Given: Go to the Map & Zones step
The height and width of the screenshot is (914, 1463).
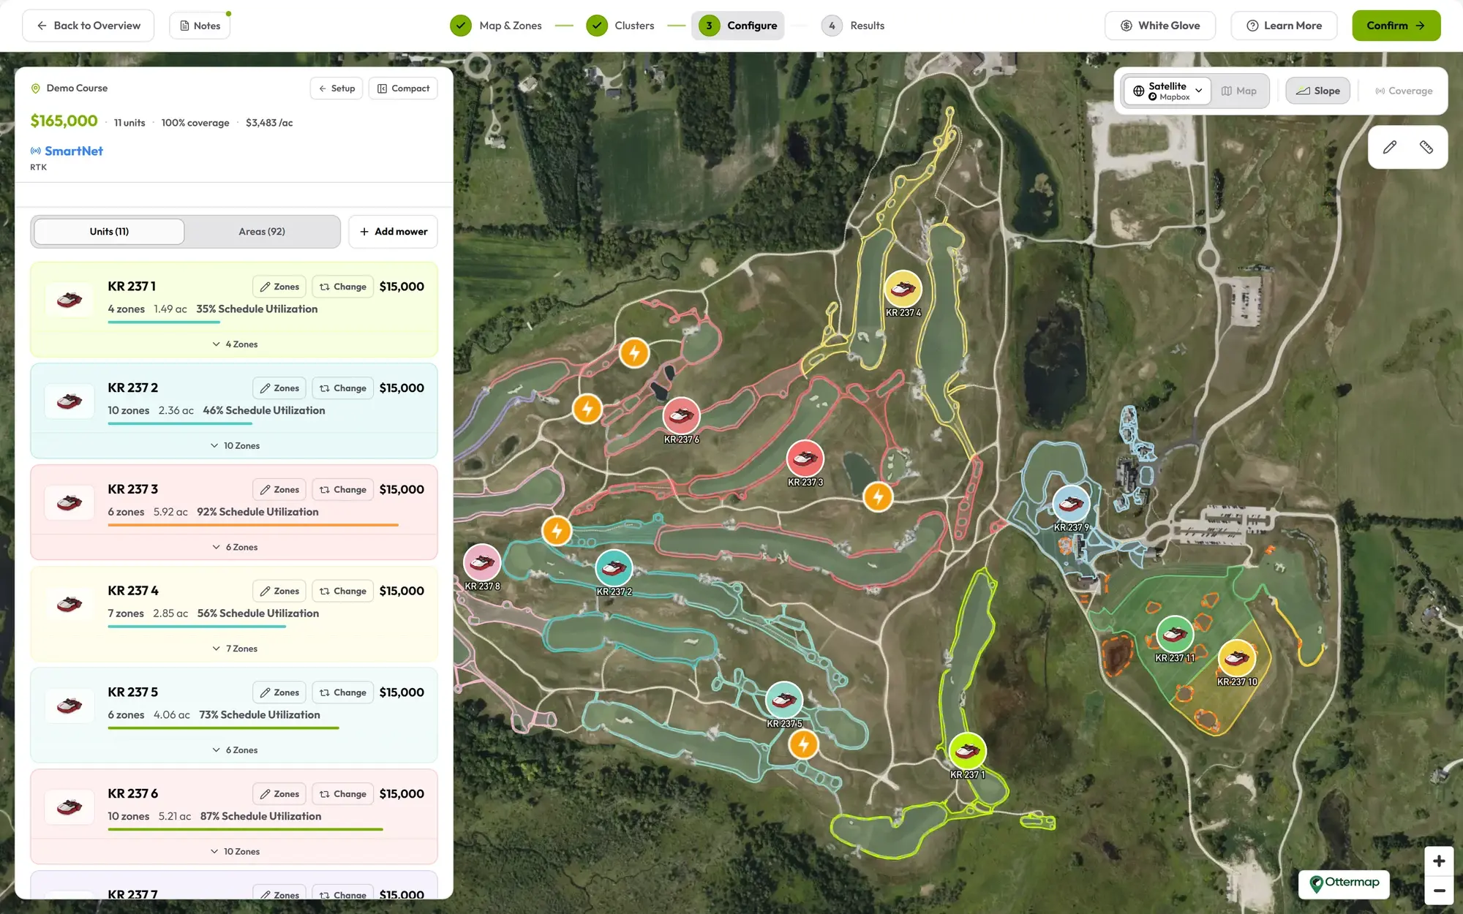Looking at the screenshot, I should coord(497,26).
